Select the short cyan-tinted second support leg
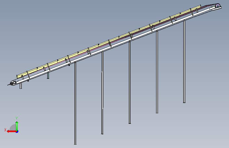229x148 pixels. coord(48,76)
